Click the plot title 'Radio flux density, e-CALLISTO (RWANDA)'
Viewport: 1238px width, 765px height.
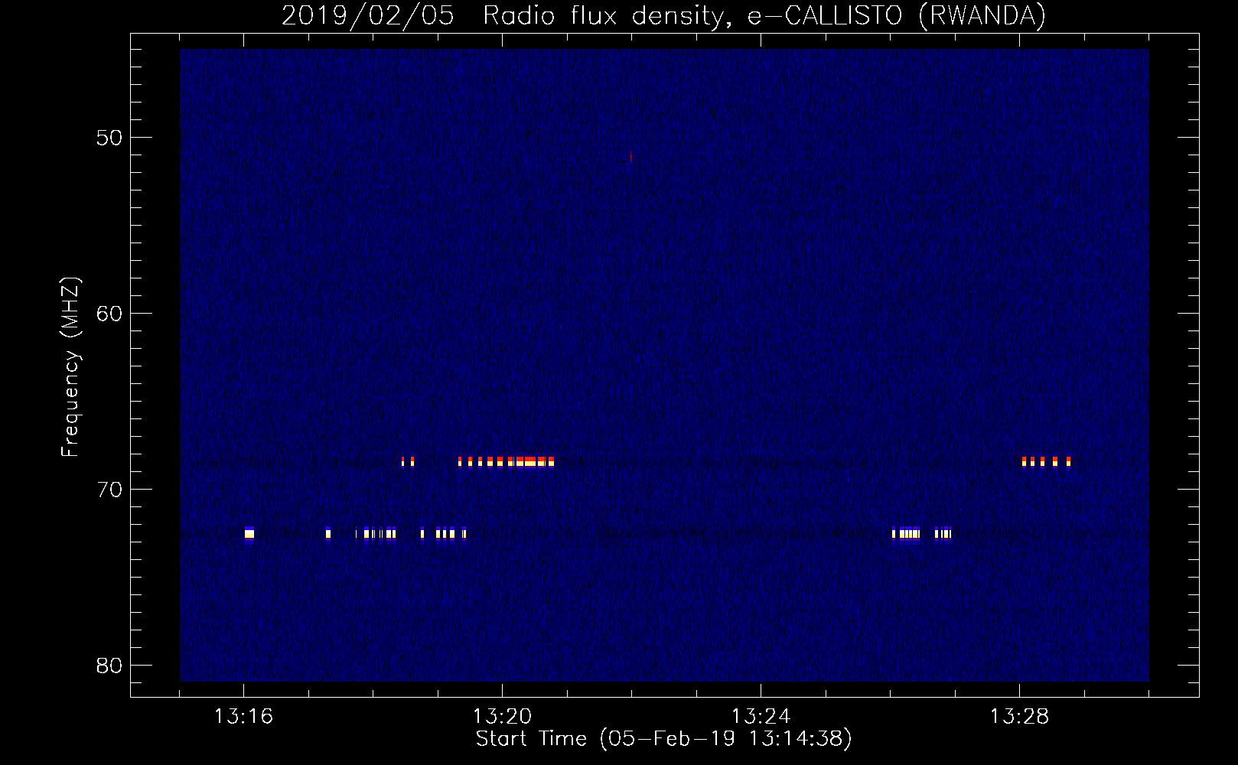click(764, 16)
